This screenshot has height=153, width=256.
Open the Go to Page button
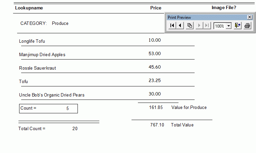coord(190,26)
